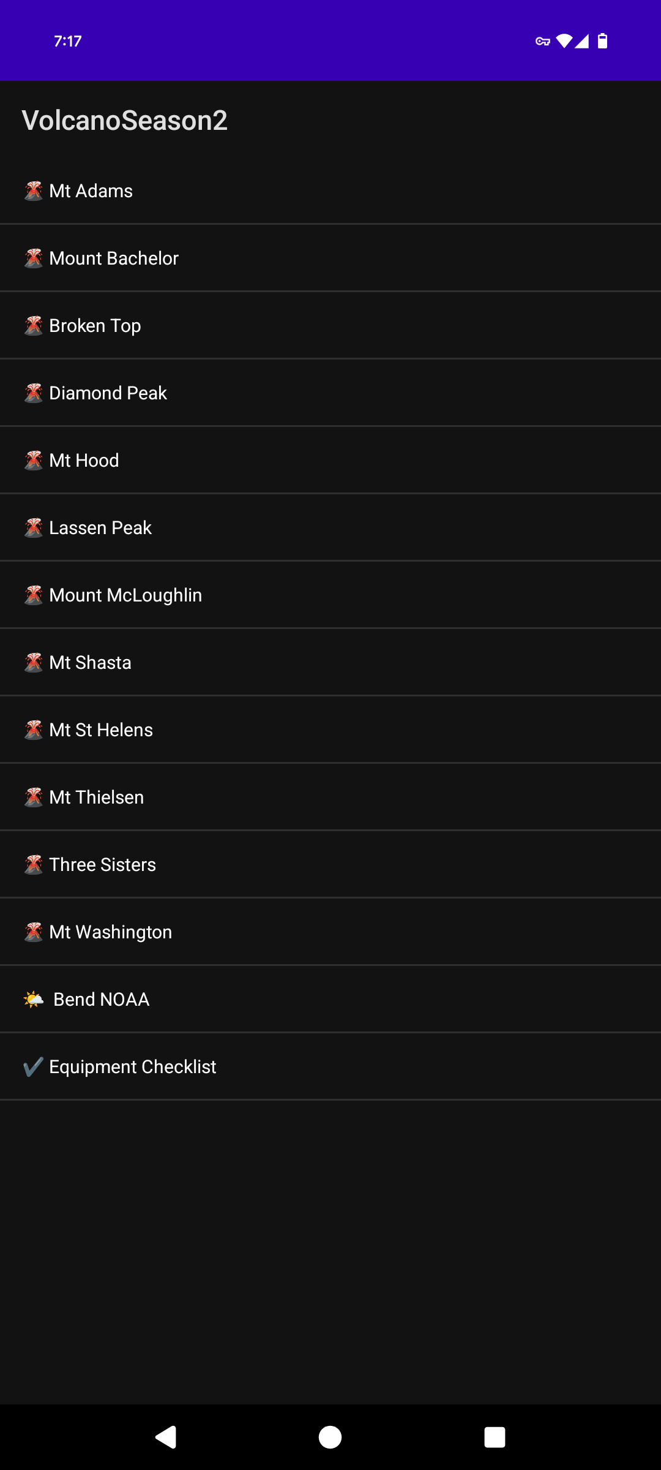Screen dimensions: 661x1470
Task: Open the Mount Bachelor entry
Action: (114, 258)
